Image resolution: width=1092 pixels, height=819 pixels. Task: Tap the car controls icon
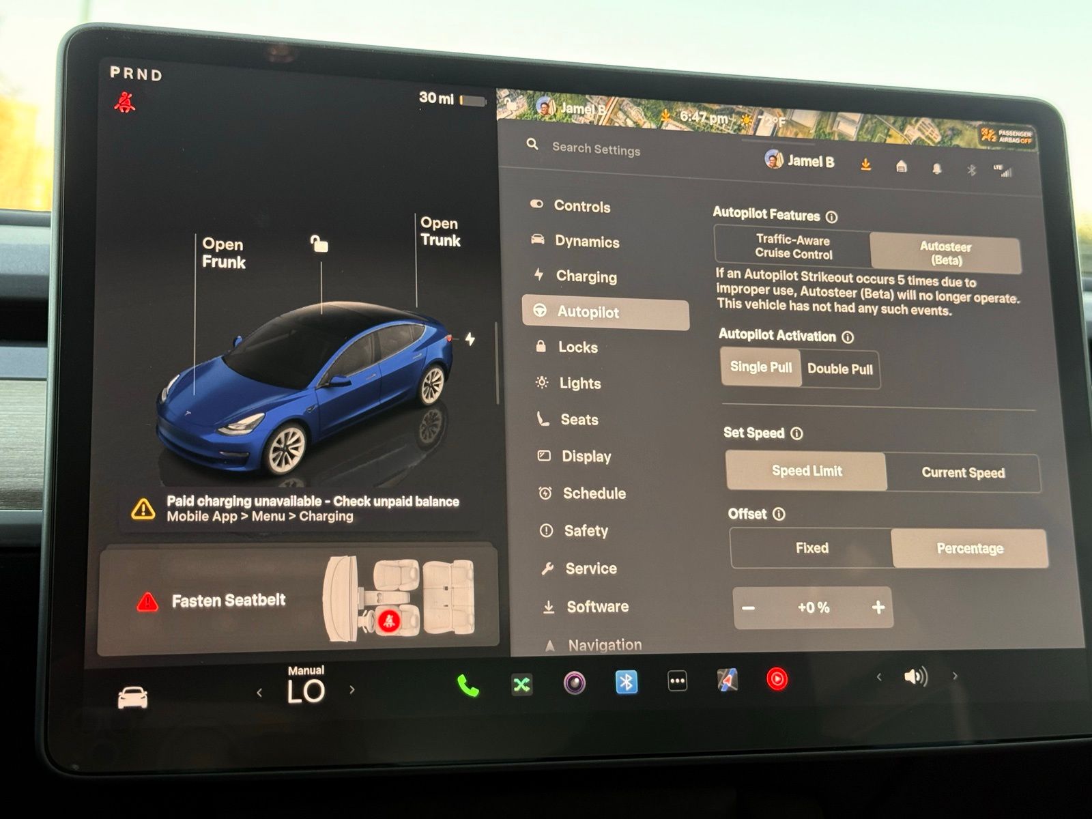[x=132, y=698]
